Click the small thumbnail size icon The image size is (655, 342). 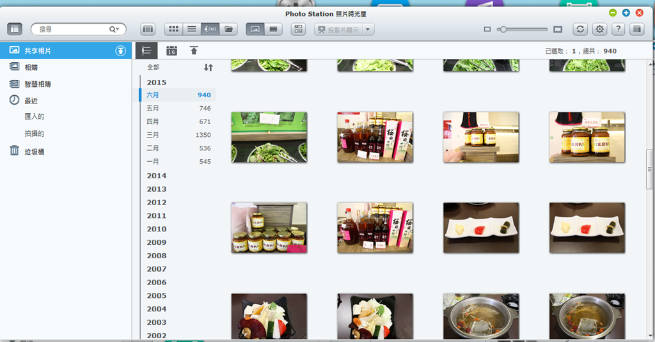coord(487,29)
